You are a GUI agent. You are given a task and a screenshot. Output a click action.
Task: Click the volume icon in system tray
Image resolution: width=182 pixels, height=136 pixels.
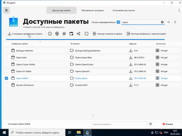click(x=161, y=133)
